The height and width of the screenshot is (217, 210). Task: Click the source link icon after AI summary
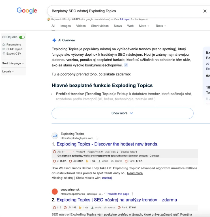point(126,65)
